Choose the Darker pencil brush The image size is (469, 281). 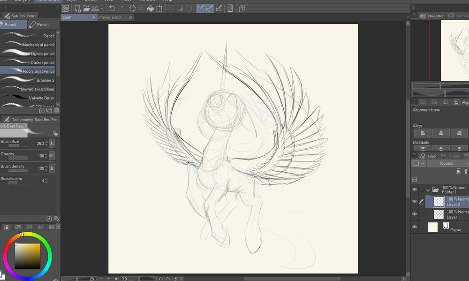pos(28,62)
